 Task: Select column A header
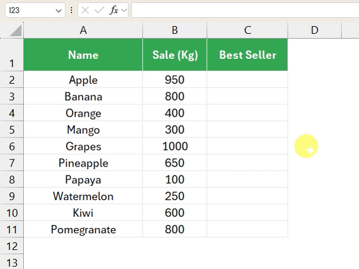pos(83,30)
